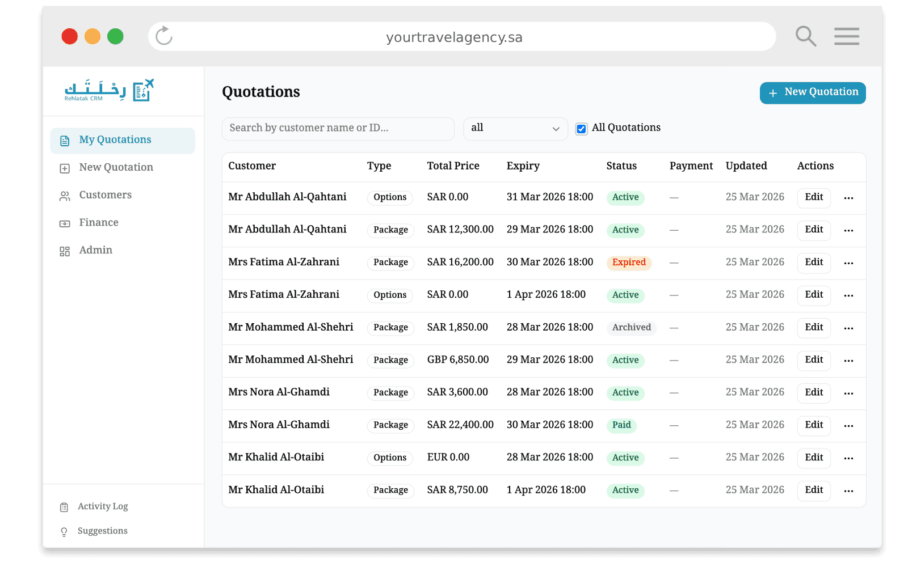
Task: Click the browser address bar URL
Action: tap(454, 37)
